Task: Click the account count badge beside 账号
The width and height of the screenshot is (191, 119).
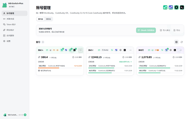Action: click(43, 42)
